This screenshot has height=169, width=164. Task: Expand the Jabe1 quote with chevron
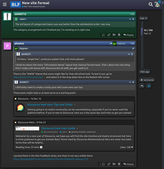pos(130,19)
